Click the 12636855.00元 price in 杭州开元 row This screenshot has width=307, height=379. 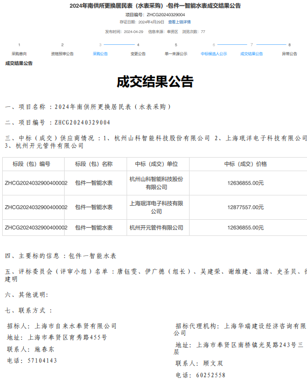click(246, 228)
